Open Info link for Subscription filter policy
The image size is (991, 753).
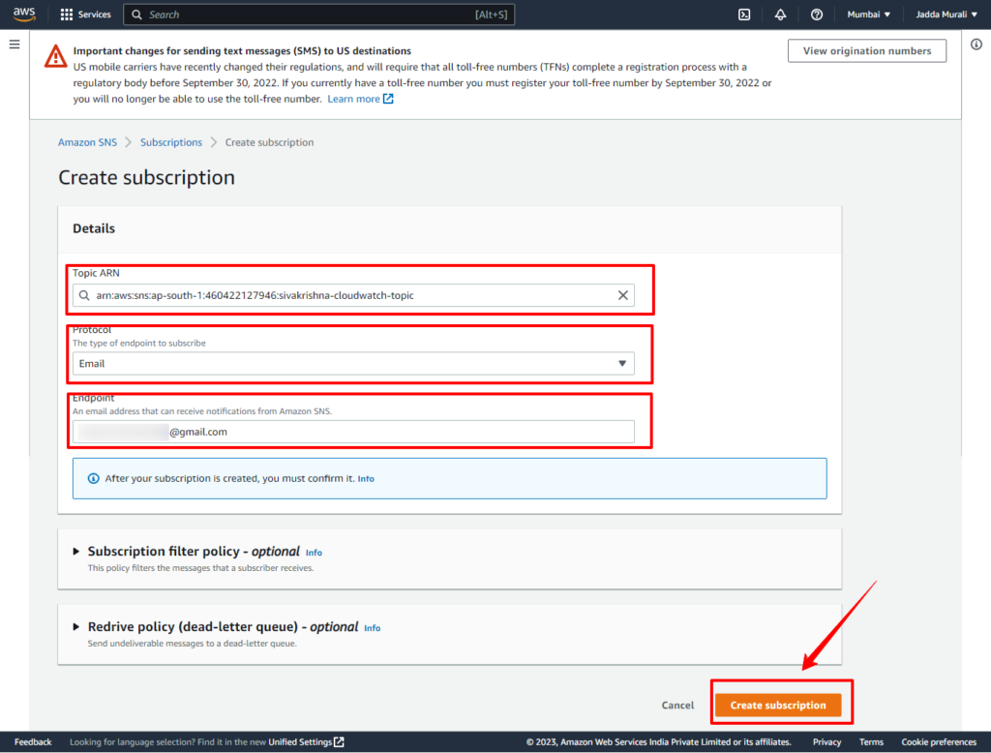315,553
